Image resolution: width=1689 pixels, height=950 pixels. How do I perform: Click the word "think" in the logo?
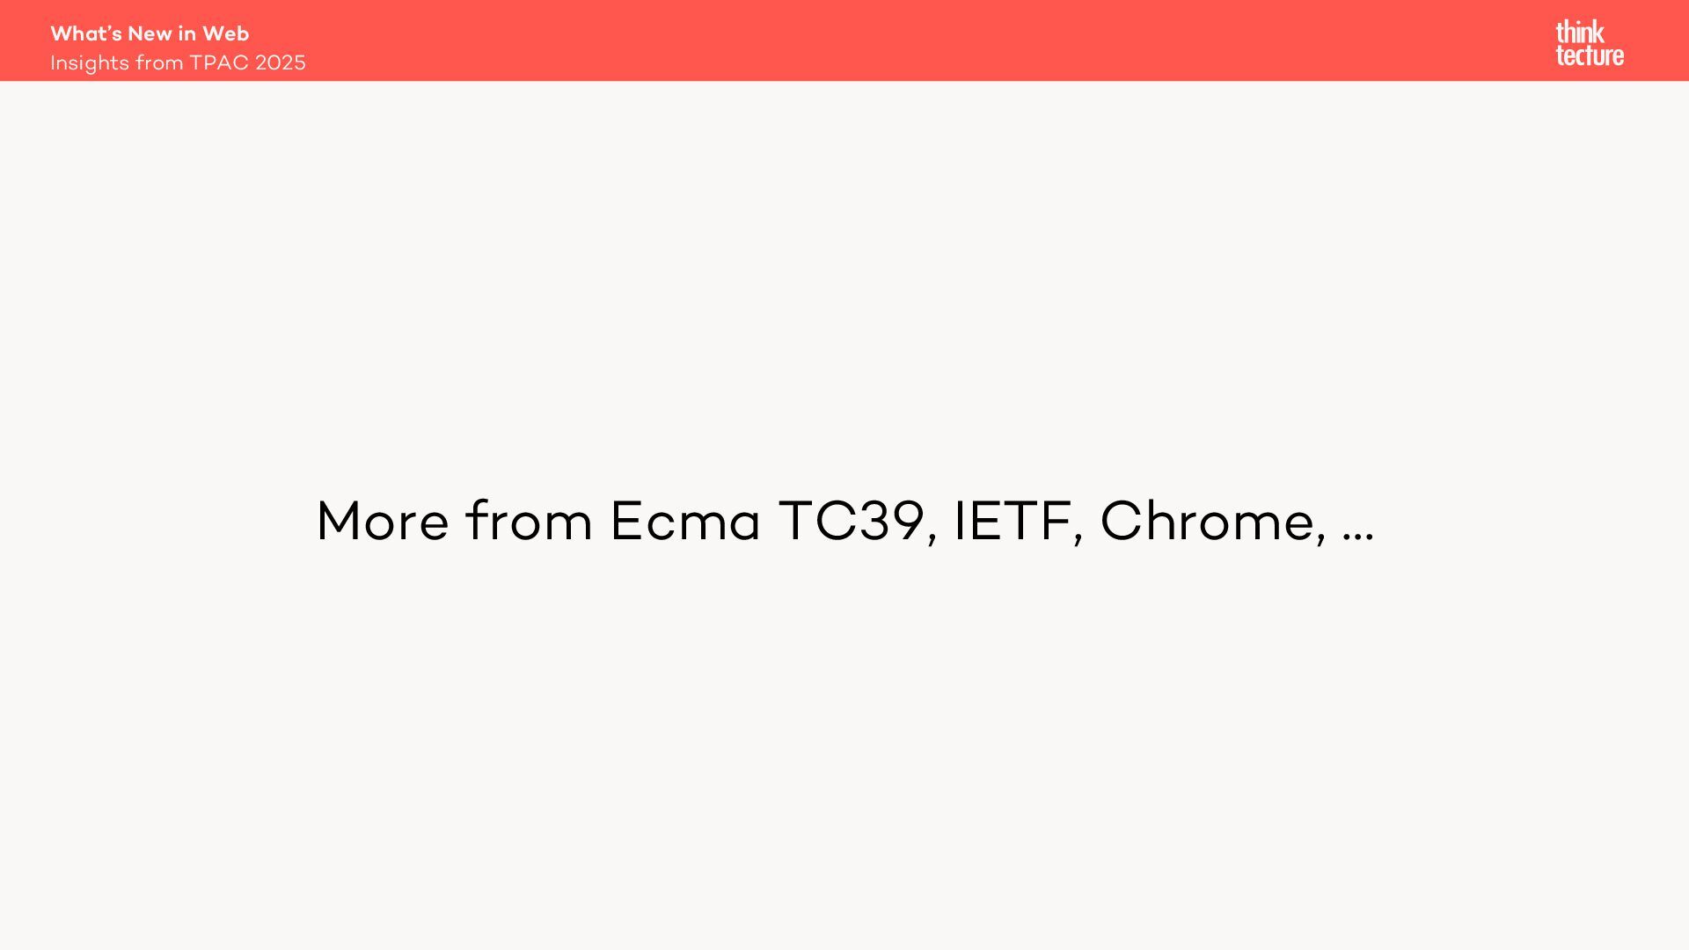(1579, 33)
